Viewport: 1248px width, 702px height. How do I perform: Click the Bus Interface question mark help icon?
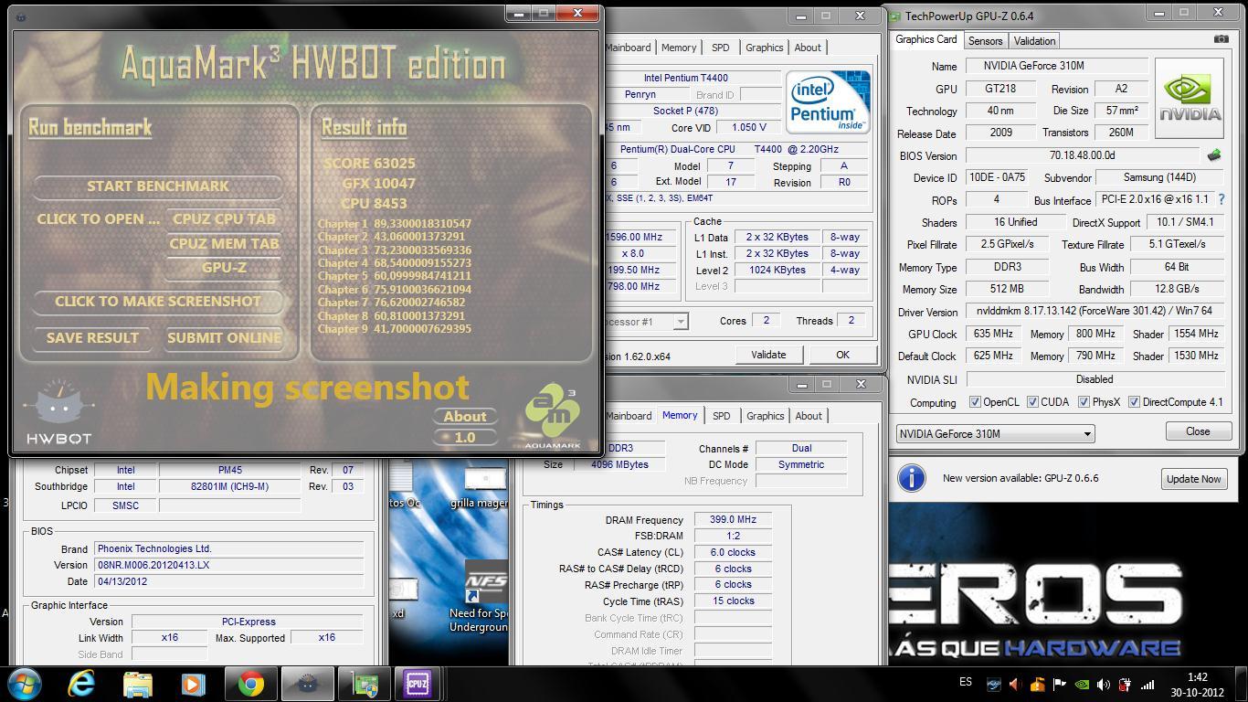(x=1221, y=199)
